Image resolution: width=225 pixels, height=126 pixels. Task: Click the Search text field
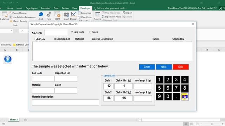[56, 33]
